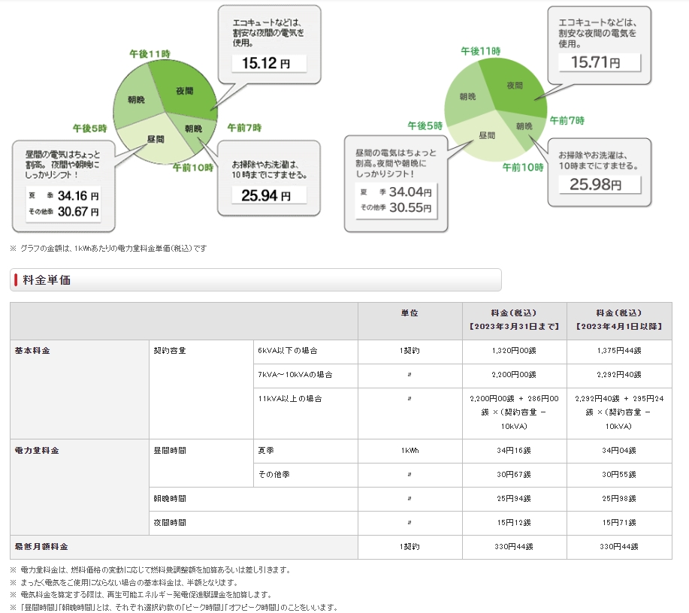This screenshot has height=613, width=689.
Task: Click the 'その他季' table cell
Action: pyautogui.click(x=305, y=475)
